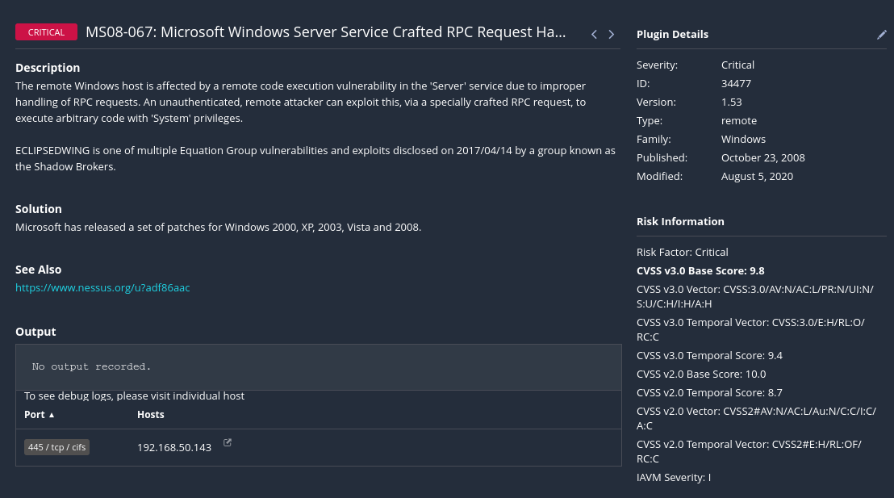Image resolution: width=894 pixels, height=498 pixels.
Task: Click the MS08-067 plugin title
Action: [326, 32]
